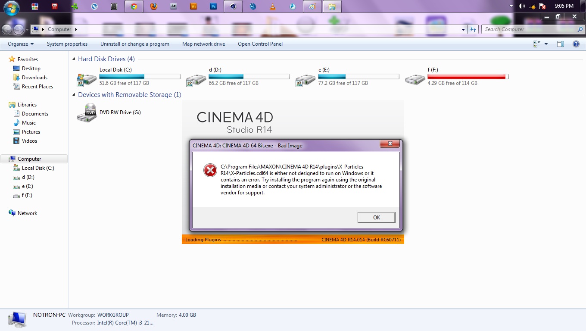
Task: Open Explorer help question mark icon
Action: 576,44
